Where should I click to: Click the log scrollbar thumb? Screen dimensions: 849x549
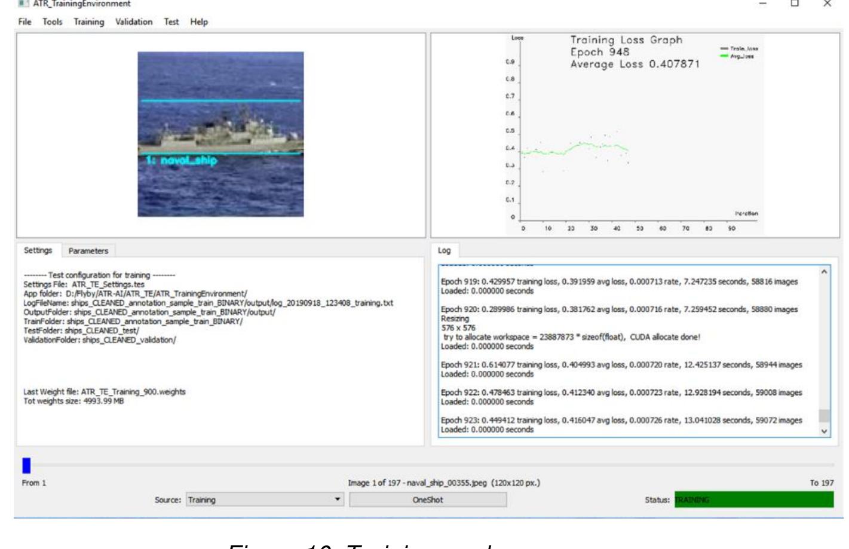pos(824,415)
